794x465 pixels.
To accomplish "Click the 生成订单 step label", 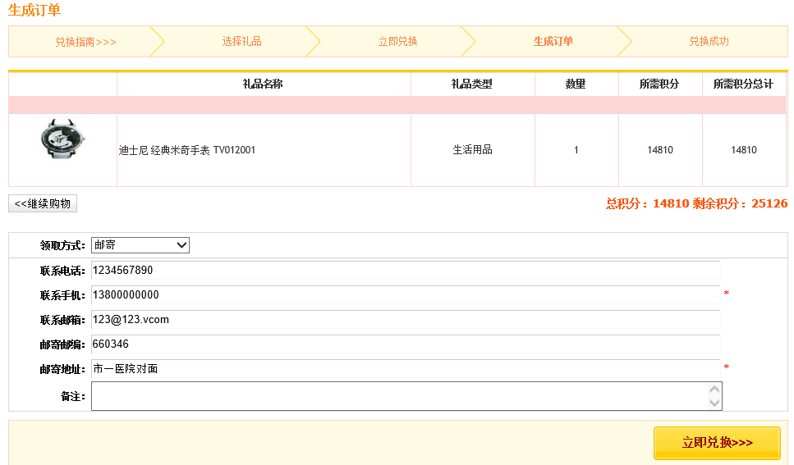I will tap(553, 42).
